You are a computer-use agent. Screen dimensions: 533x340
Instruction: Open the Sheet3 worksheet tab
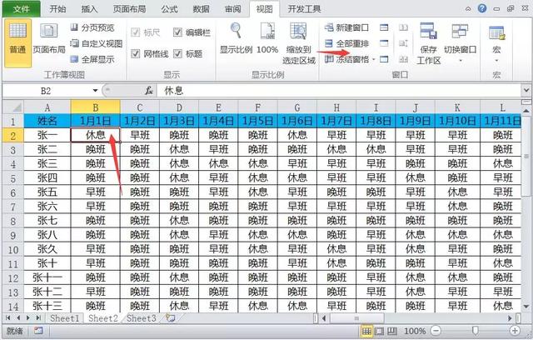142,318
